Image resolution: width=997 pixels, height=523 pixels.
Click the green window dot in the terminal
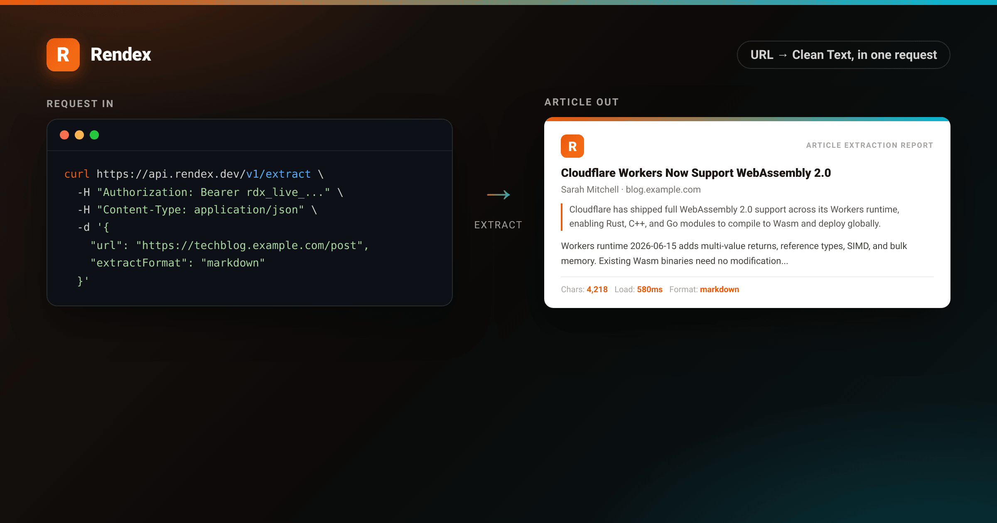pyautogui.click(x=94, y=135)
